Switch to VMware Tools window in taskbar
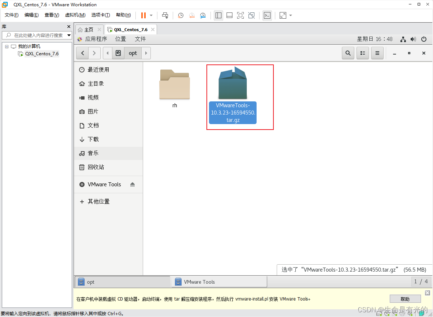The width and height of the screenshot is (433, 317). pos(219,282)
